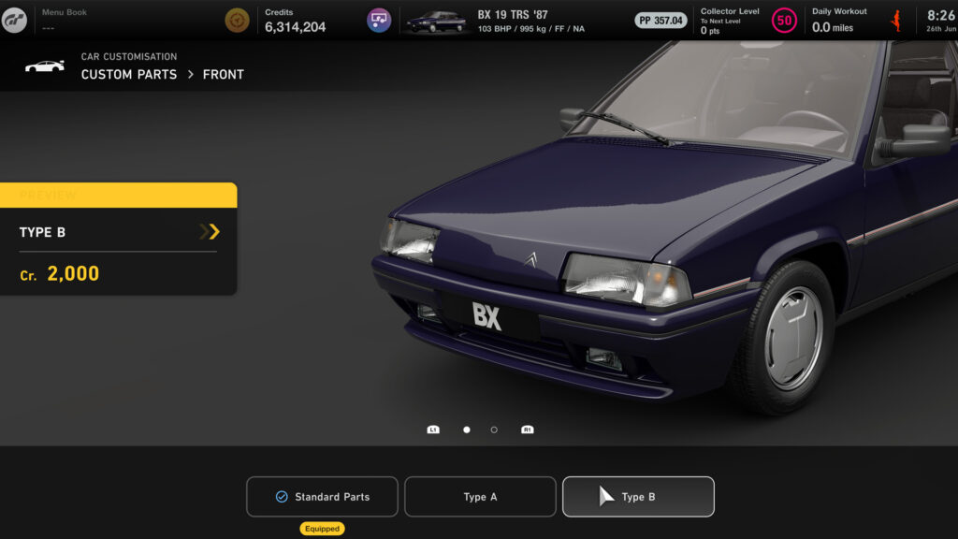Click the Cr. 2,000 price

tap(59, 274)
